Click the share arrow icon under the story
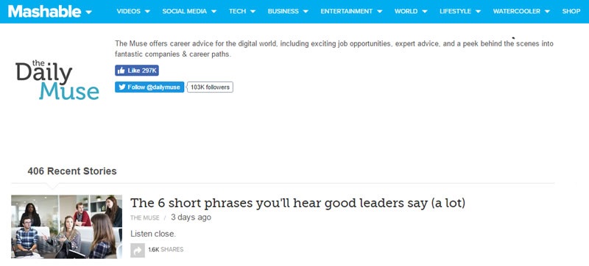The height and width of the screenshot is (266, 589). click(138, 251)
